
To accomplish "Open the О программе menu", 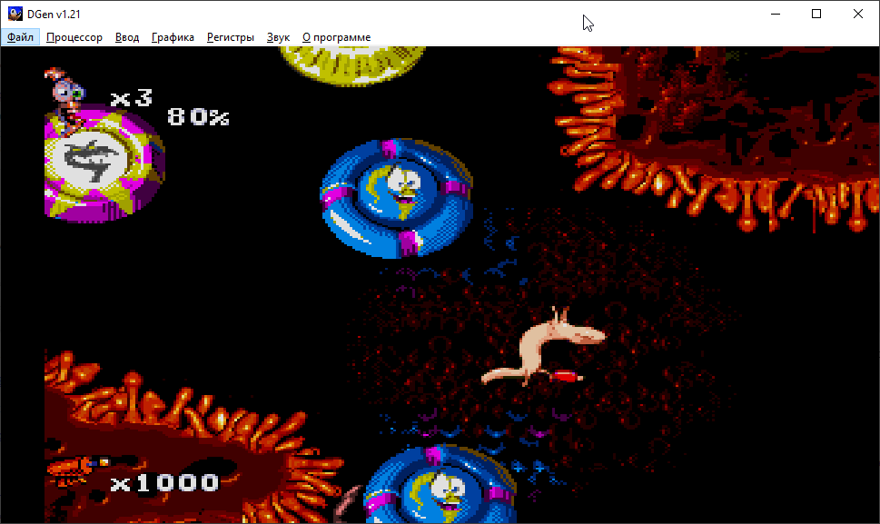I will (x=336, y=37).
